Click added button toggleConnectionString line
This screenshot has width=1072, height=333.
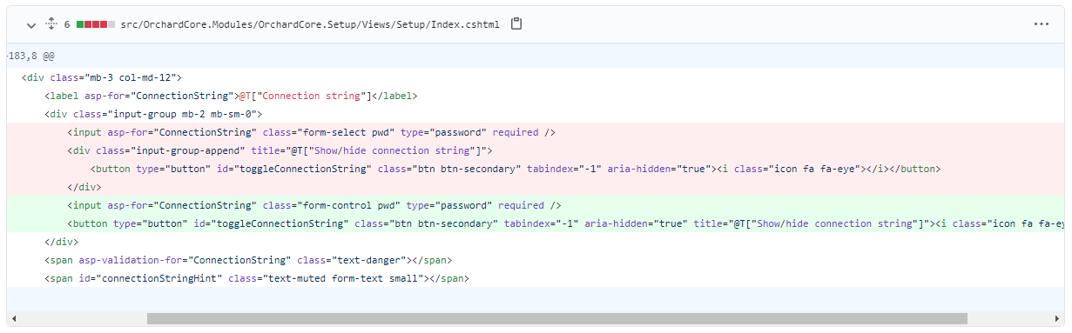coord(536,223)
